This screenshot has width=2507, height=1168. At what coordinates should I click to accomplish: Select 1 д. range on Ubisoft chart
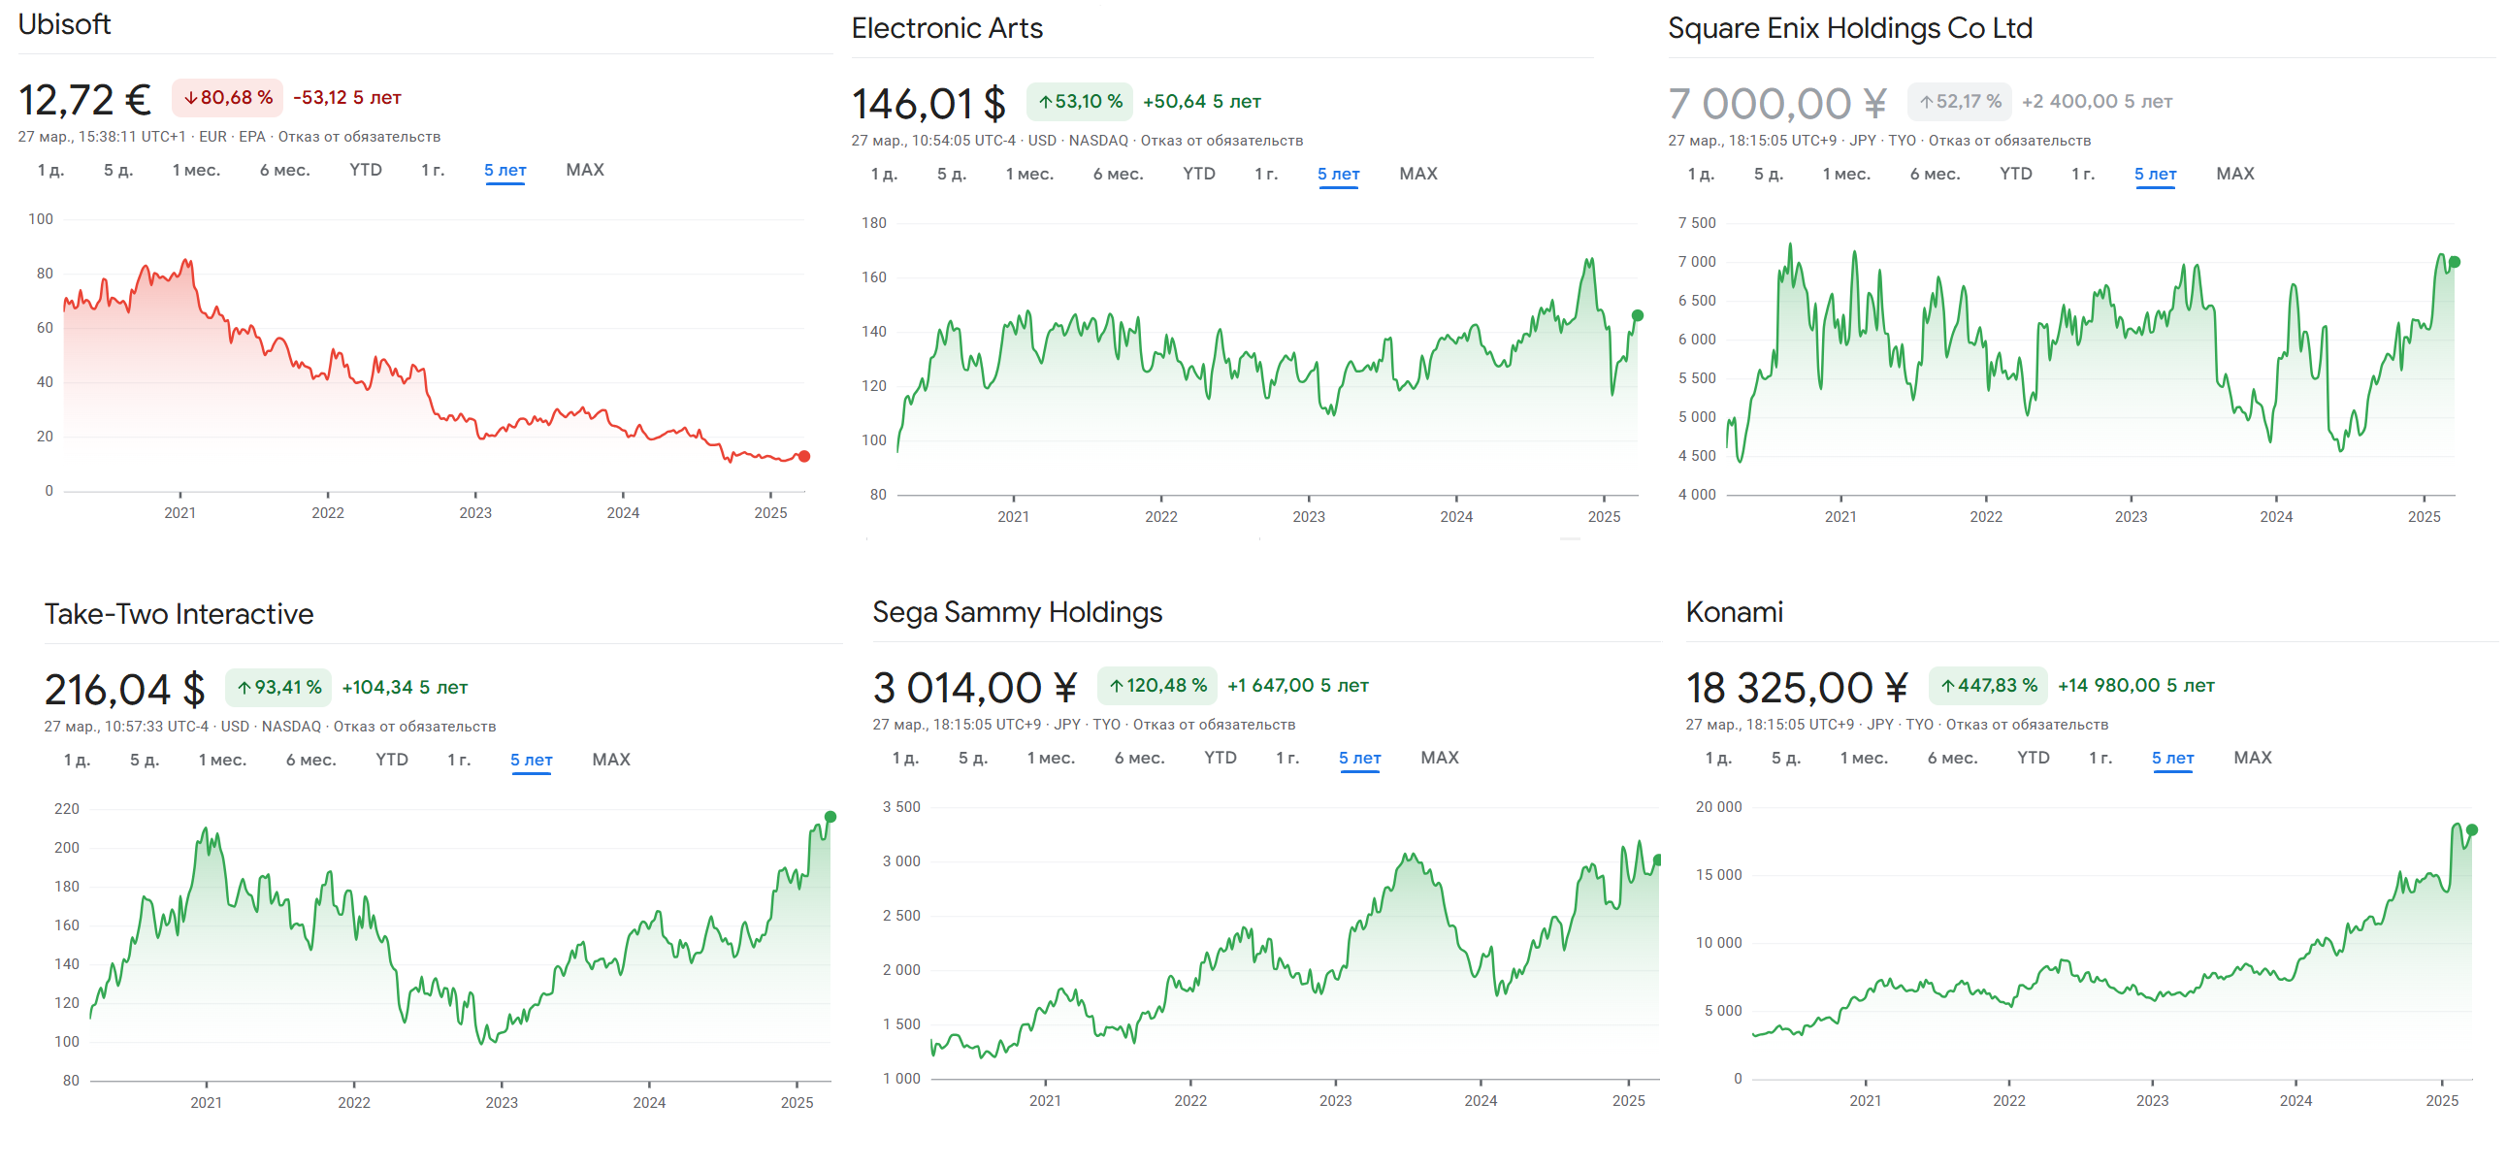tap(50, 170)
